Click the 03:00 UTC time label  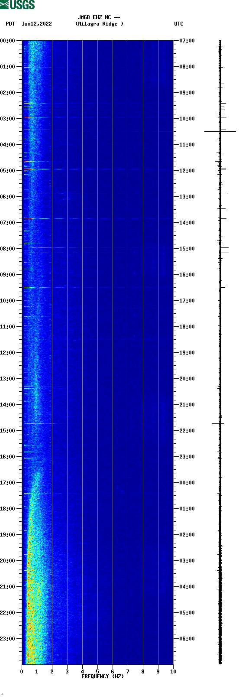tap(187, 561)
